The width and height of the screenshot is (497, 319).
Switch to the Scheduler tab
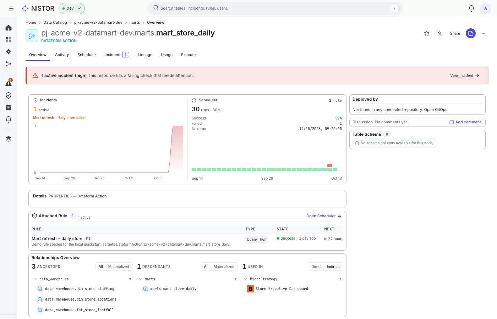(87, 55)
